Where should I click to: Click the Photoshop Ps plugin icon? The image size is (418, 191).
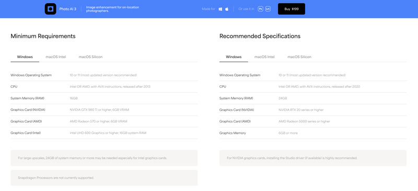[x=260, y=9]
